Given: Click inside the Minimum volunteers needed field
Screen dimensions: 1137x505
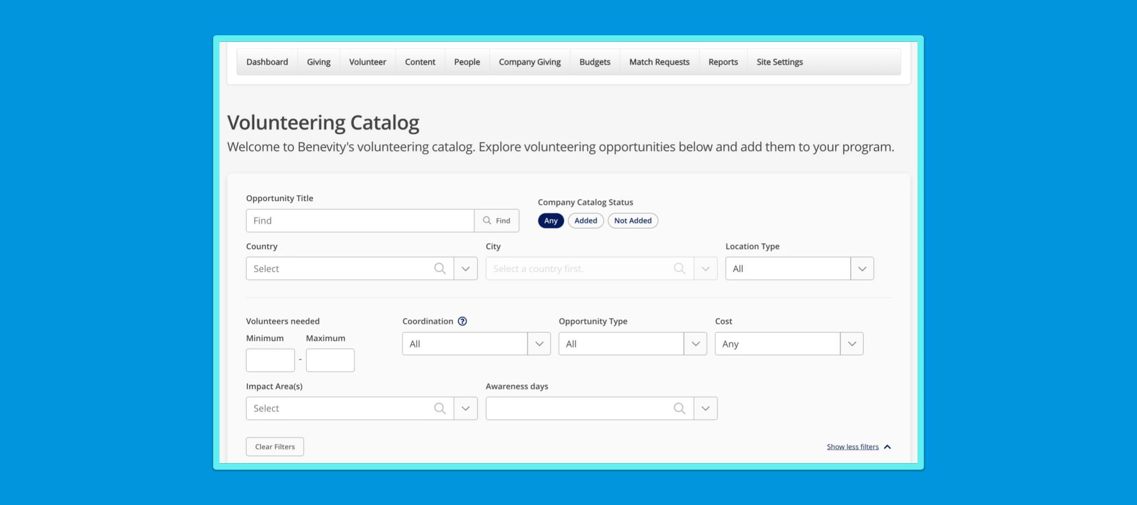Looking at the screenshot, I should (270, 360).
